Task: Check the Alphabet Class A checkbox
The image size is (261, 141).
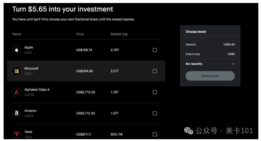Action: (155, 92)
